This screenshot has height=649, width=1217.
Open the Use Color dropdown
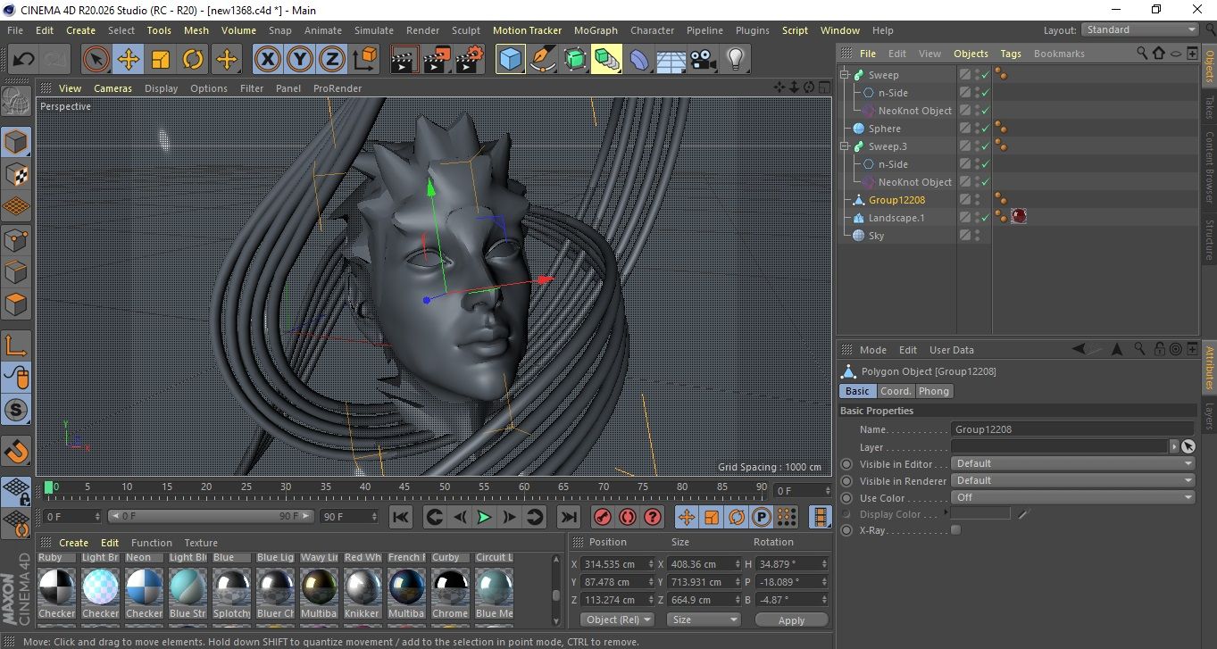click(x=1072, y=497)
